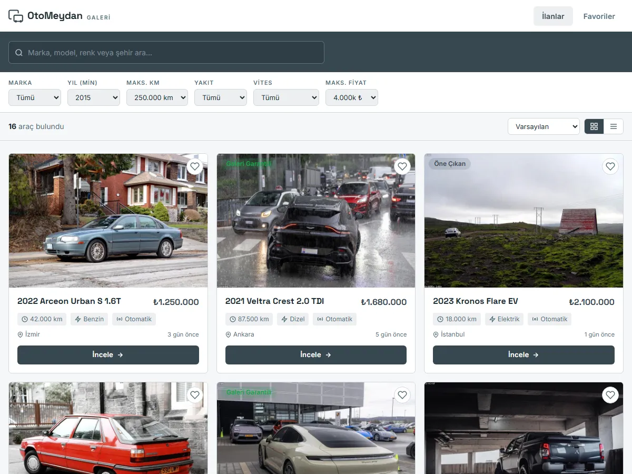Viewport: 632px width, 474px height.
Task: Open the Marka brand dropdown
Action: point(35,97)
